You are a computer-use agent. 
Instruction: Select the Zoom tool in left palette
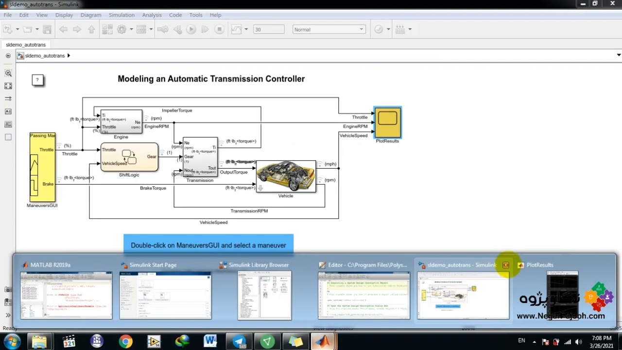tap(8, 73)
